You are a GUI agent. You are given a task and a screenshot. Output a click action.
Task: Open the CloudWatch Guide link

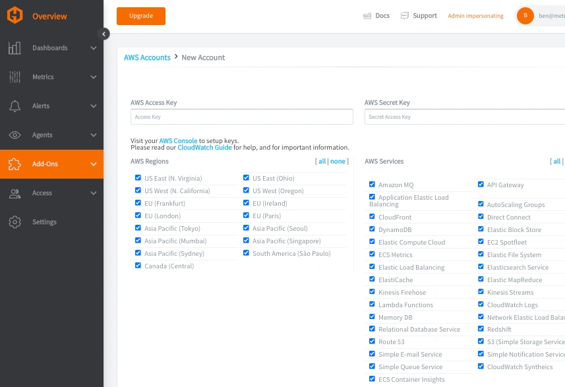click(204, 148)
